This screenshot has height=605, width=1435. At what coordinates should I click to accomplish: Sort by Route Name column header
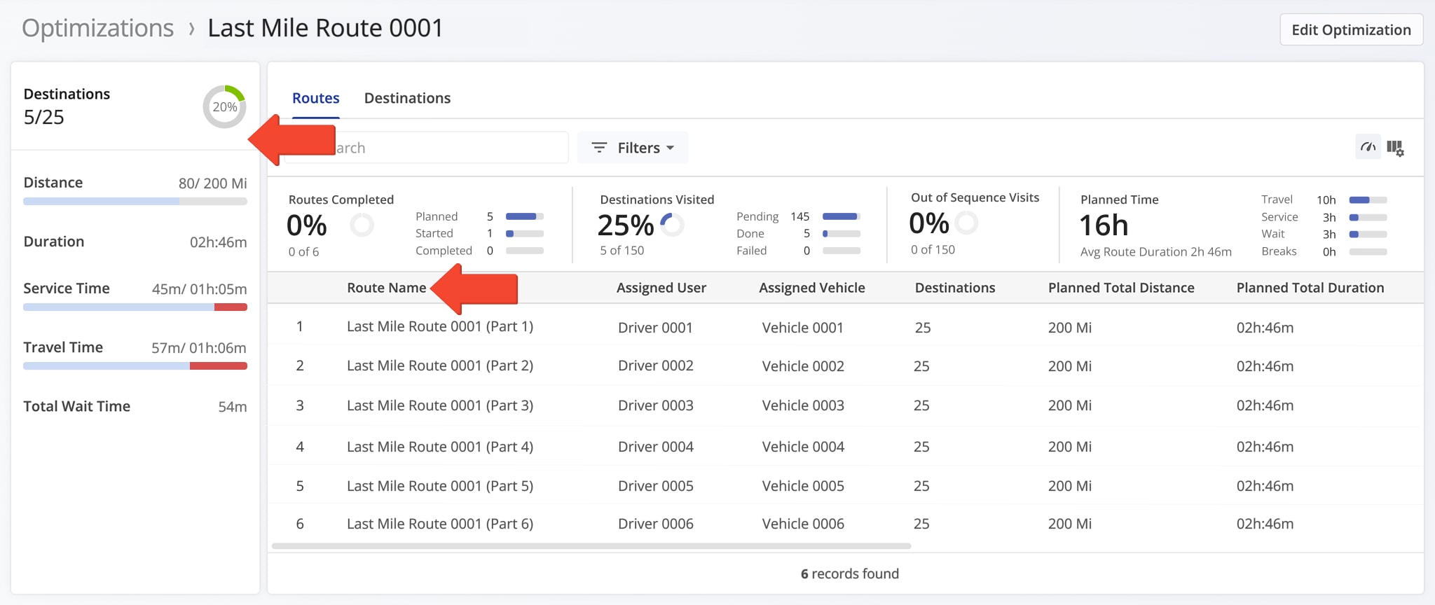point(386,288)
